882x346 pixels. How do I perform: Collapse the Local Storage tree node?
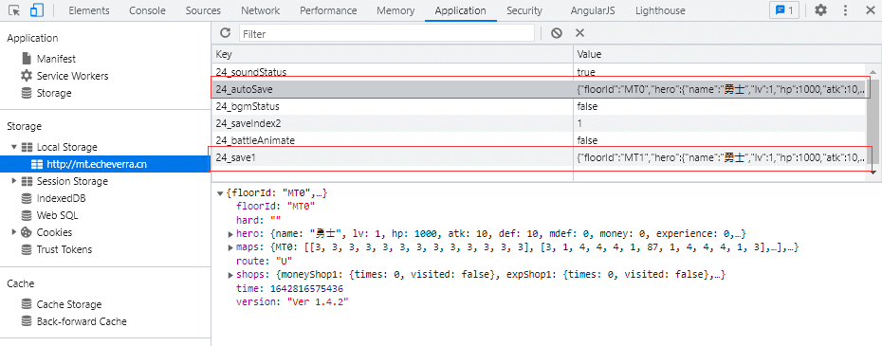pyautogui.click(x=14, y=147)
